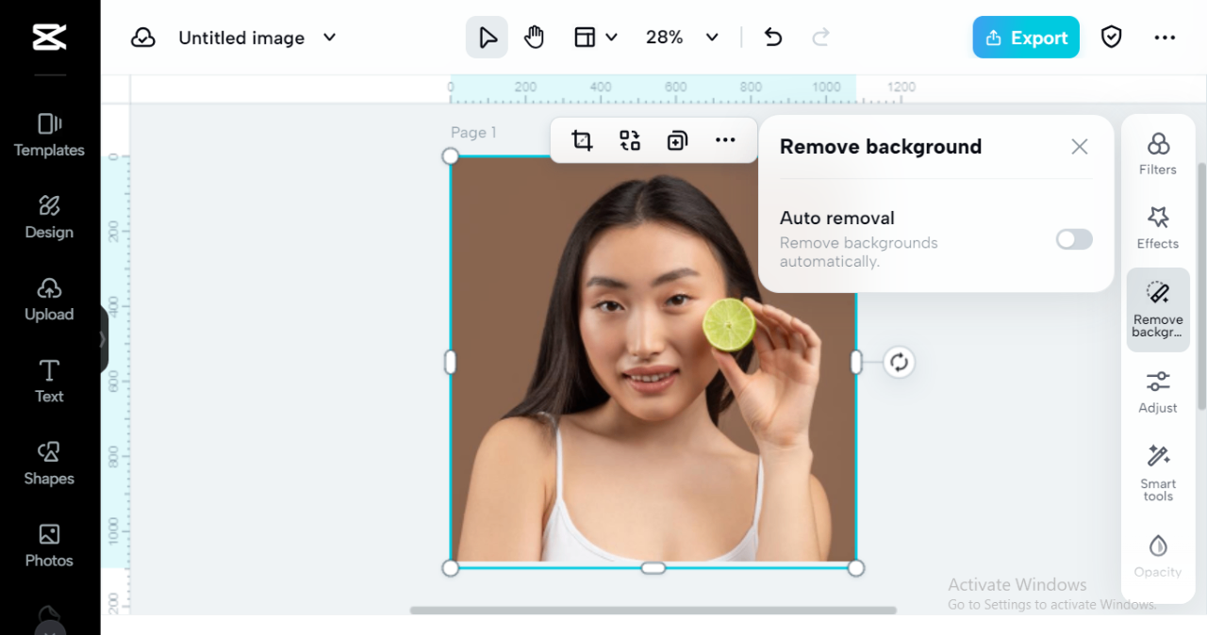This screenshot has width=1207, height=635.
Task: Open the Design panel
Action: [x=49, y=217]
